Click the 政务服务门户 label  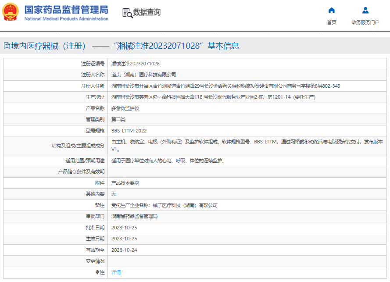365,22
